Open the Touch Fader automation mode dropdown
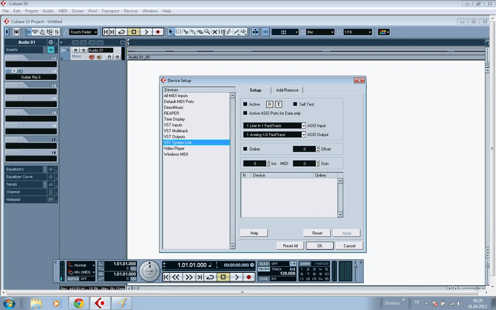Screen dimensions: 496x310 click(83, 32)
